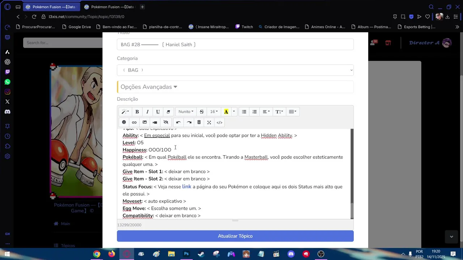Open Instagram in the Opera sidebar
Viewport: 463px width, 260px height.
click(x=7, y=92)
